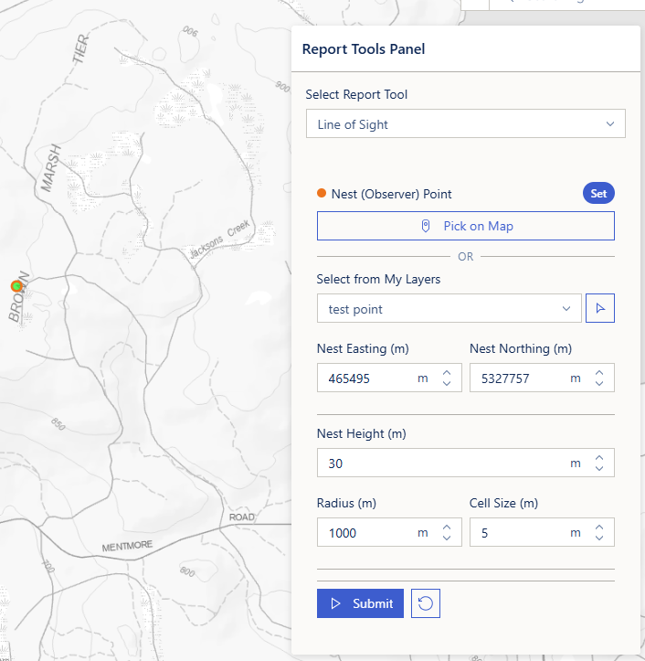
Task: Increase the Nest Northing value
Action: coord(599,373)
